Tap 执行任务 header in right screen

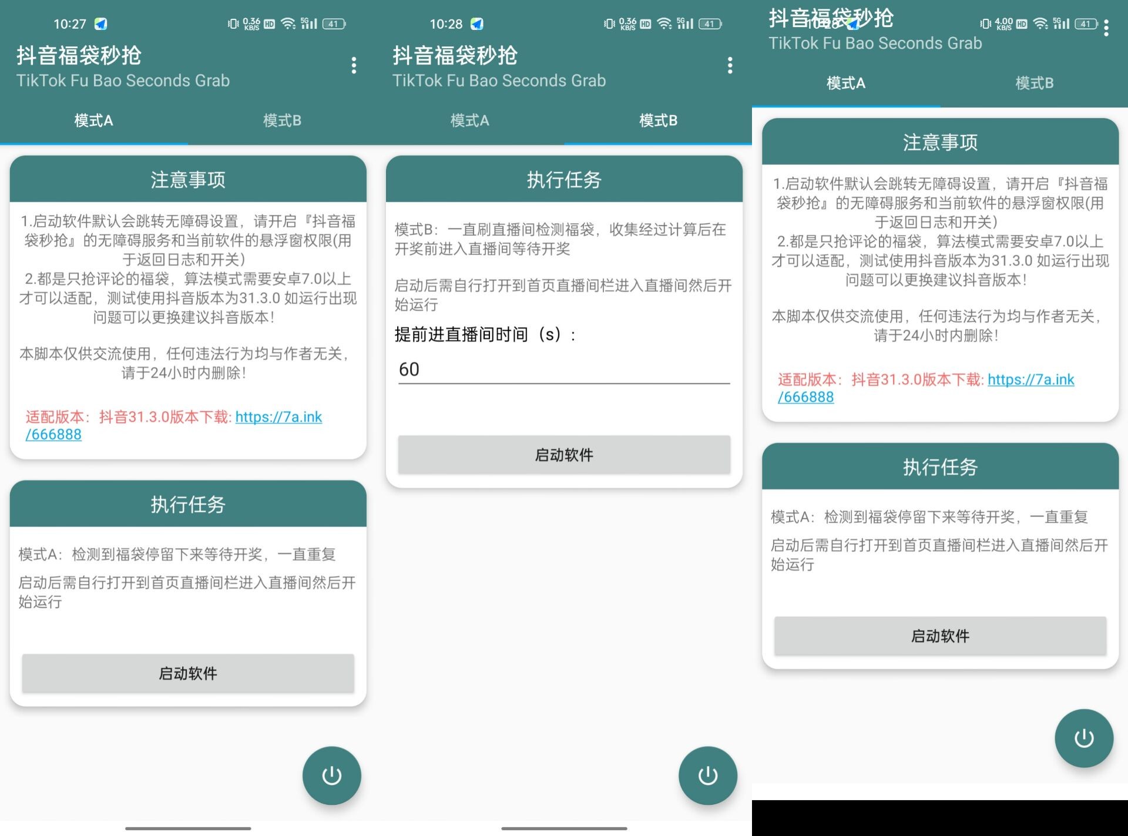[x=940, y=466]
